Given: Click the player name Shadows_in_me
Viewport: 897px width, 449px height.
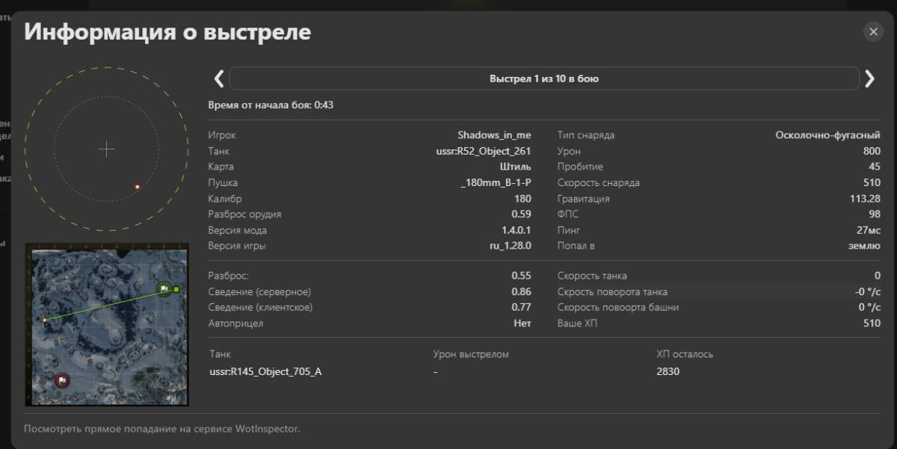Looking at the screenshot, I should pos(494,135).
